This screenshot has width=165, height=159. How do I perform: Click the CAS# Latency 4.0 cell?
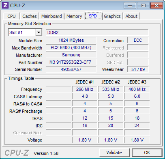(x=85, y=97)
